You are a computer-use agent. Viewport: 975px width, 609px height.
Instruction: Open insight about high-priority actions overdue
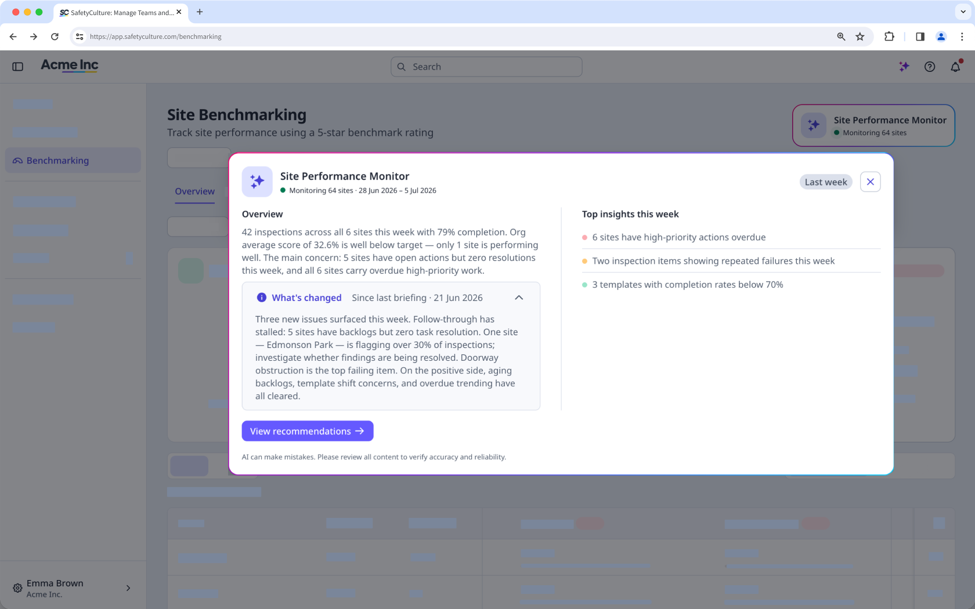[x=731, y=237]
